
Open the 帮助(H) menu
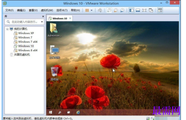coord(75,10)
